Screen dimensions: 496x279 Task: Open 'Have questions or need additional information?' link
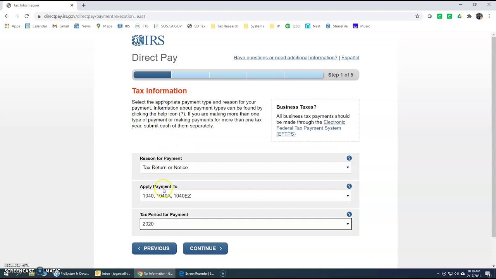285,58
